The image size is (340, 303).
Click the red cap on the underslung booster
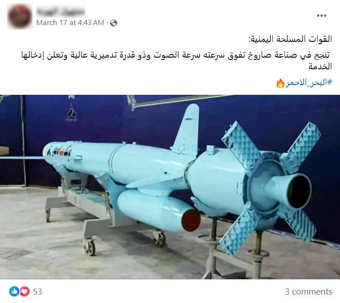coord(191,220)
